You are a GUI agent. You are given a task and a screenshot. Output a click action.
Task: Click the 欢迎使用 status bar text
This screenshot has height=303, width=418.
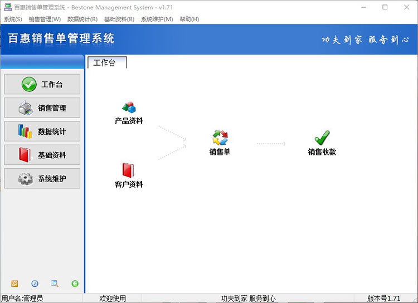coord(113,298)
